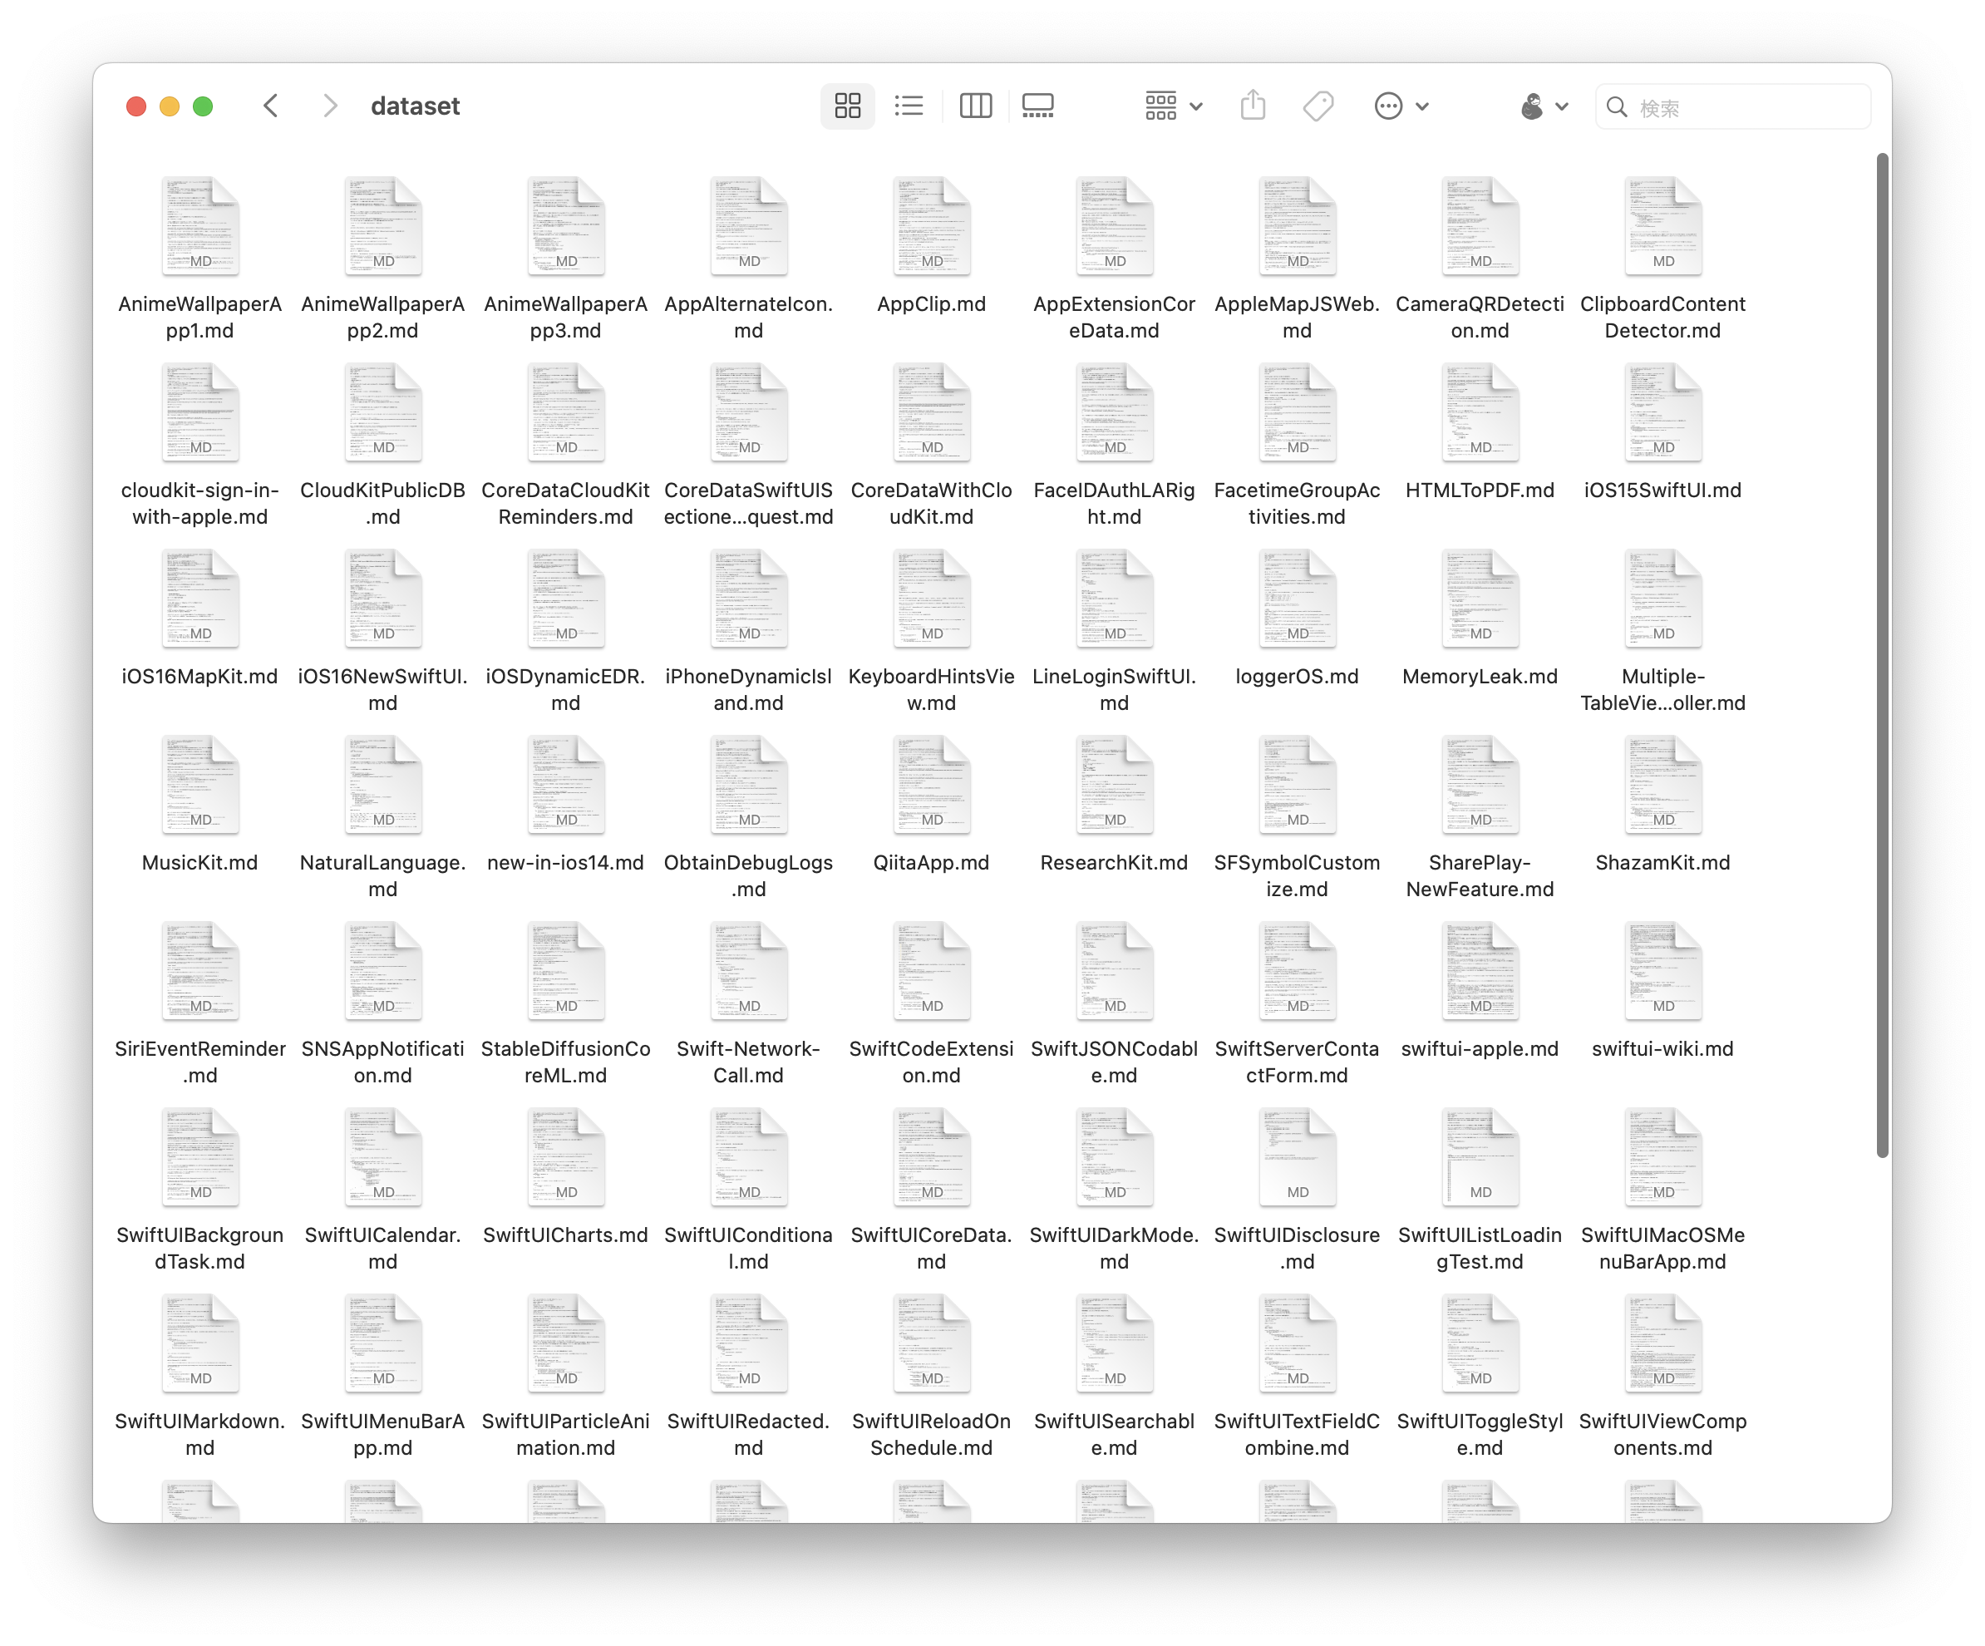Select ClipboardContentDetector.md file icon
Image resolution: width=1985 pixels, height=1646 pixels.
click(x=1662, y=226)
